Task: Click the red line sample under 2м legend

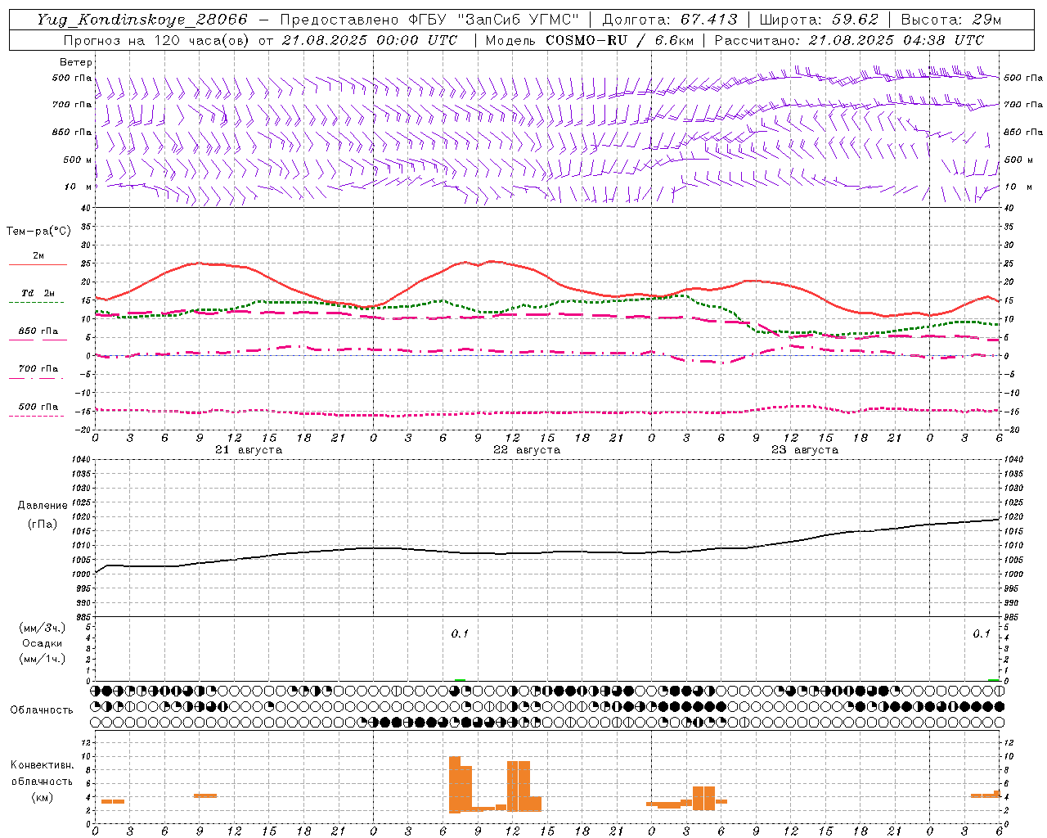Action: pos(38,265)
